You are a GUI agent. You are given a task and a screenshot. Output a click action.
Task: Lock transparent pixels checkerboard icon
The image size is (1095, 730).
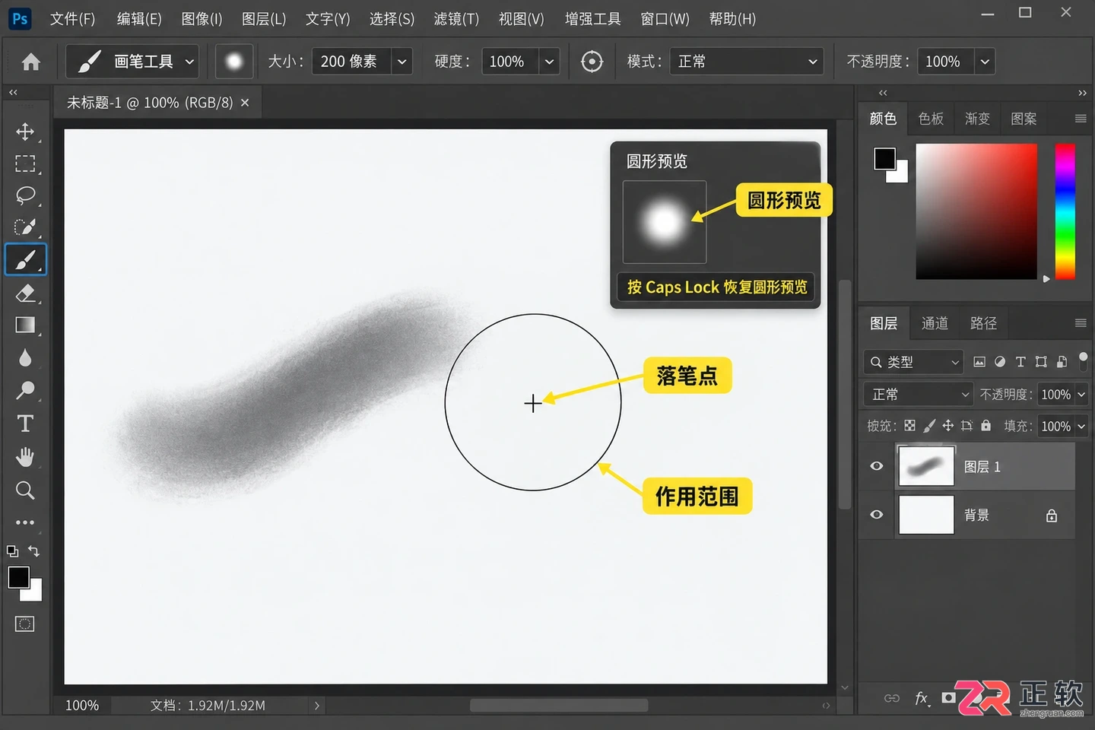pos(909,426)
